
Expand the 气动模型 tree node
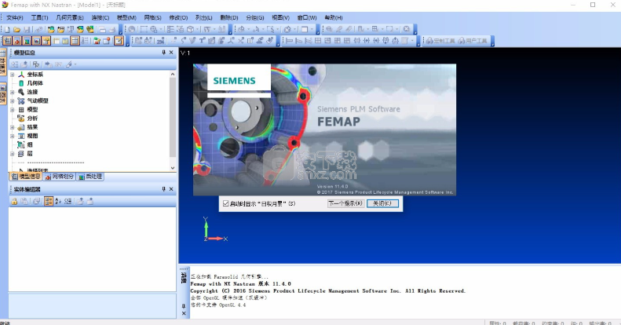[x=13, y=100]
